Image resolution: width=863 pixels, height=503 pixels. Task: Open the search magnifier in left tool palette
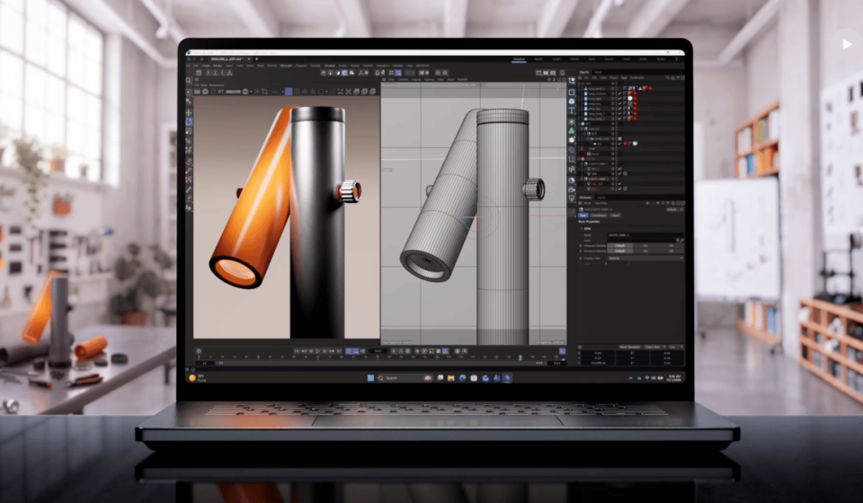point(189,80)
